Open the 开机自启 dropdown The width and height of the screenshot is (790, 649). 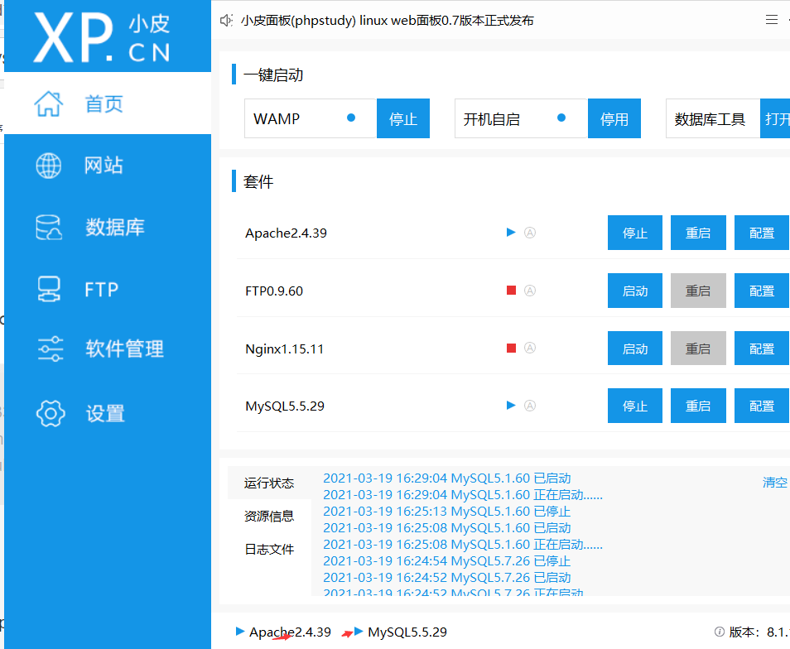pos(521,118)
